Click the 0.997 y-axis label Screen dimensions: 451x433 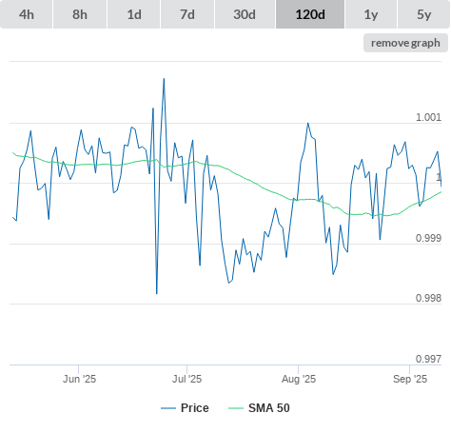[x=428, y=359]
